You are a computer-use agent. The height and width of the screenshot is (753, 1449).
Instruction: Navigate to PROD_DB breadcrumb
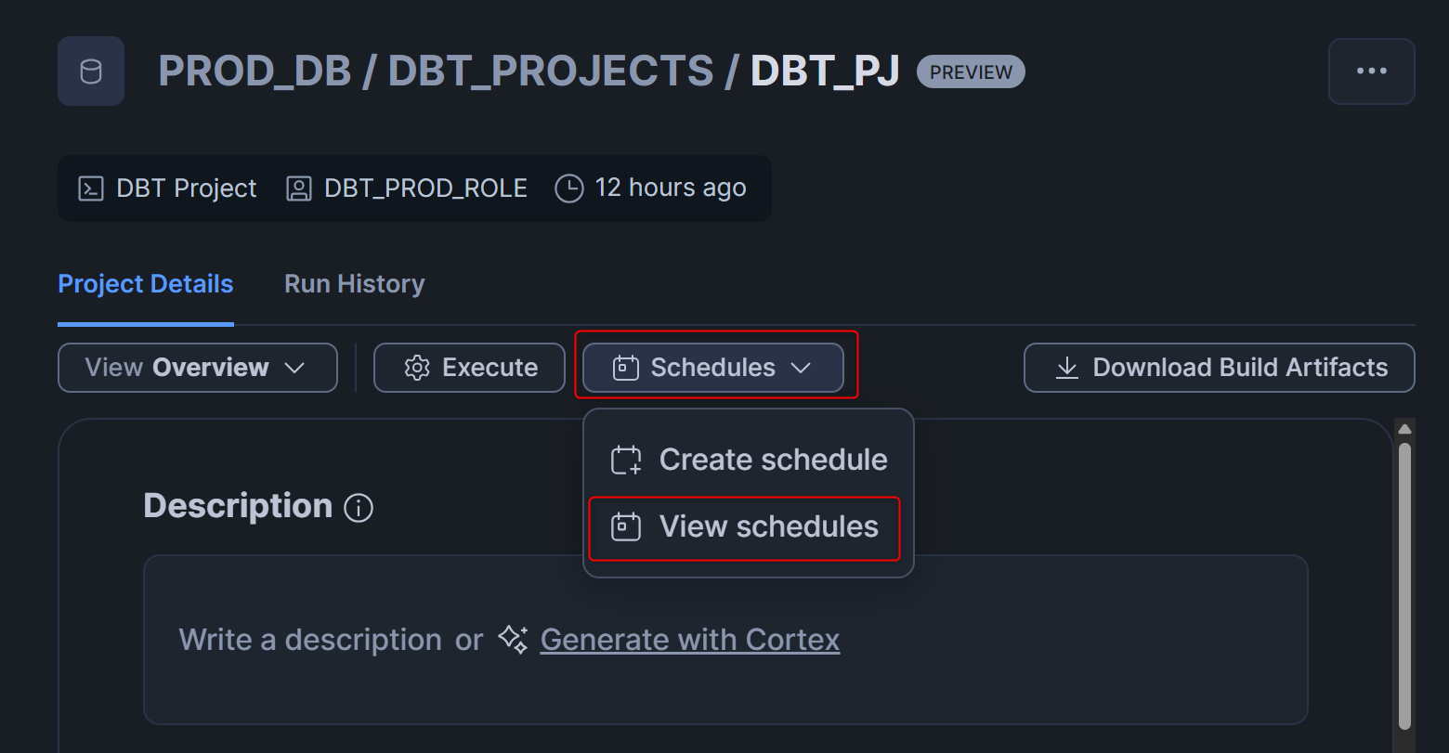pos(255,71)
